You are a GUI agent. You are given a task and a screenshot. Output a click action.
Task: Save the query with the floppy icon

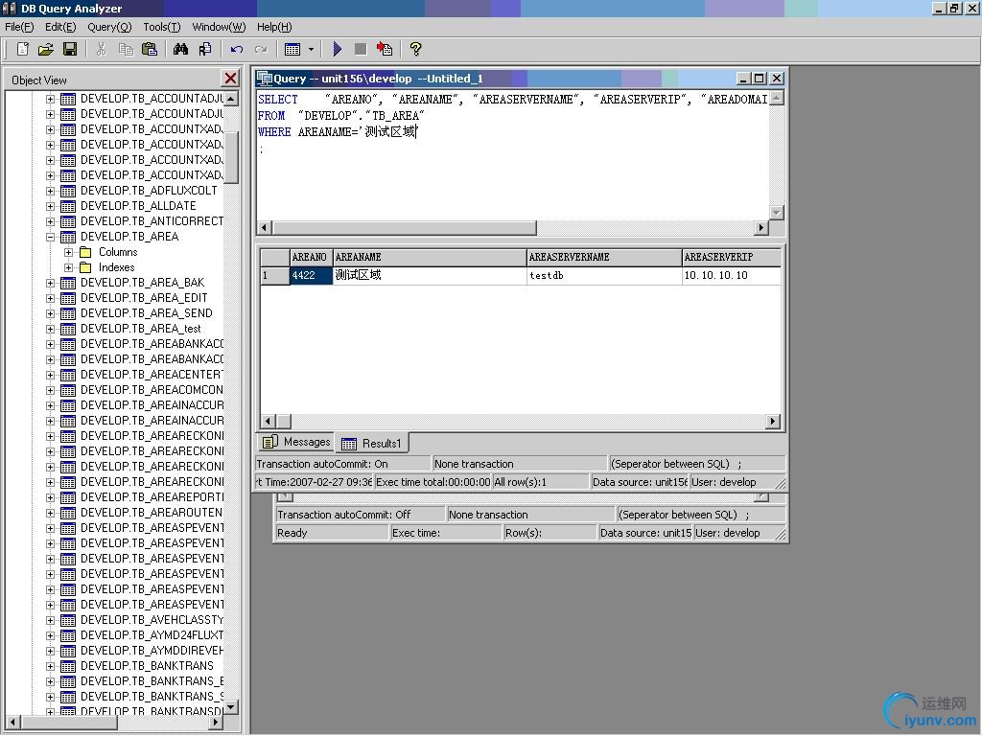point(69,49)
